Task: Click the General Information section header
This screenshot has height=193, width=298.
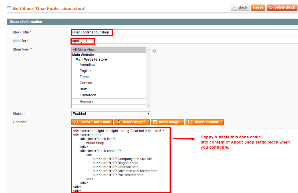Action: coord(152,22)
